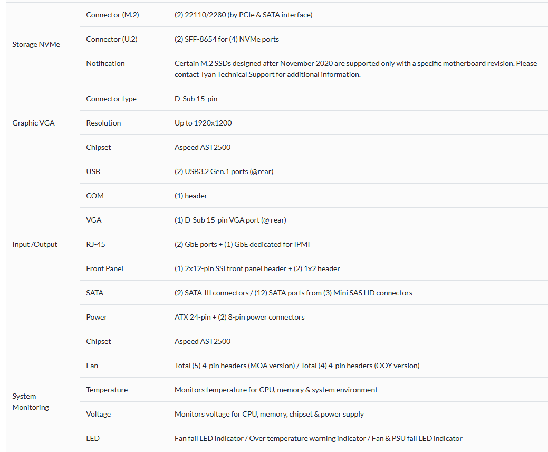Click the COM row label
Viewport: 548px width, 452px height.
(95, 196)
